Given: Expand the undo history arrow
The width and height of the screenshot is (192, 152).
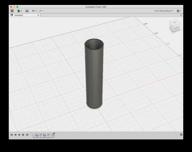Looking at the screenshot, I should 36,11.
